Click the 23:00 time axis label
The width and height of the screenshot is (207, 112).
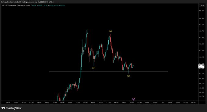(155, 103)
